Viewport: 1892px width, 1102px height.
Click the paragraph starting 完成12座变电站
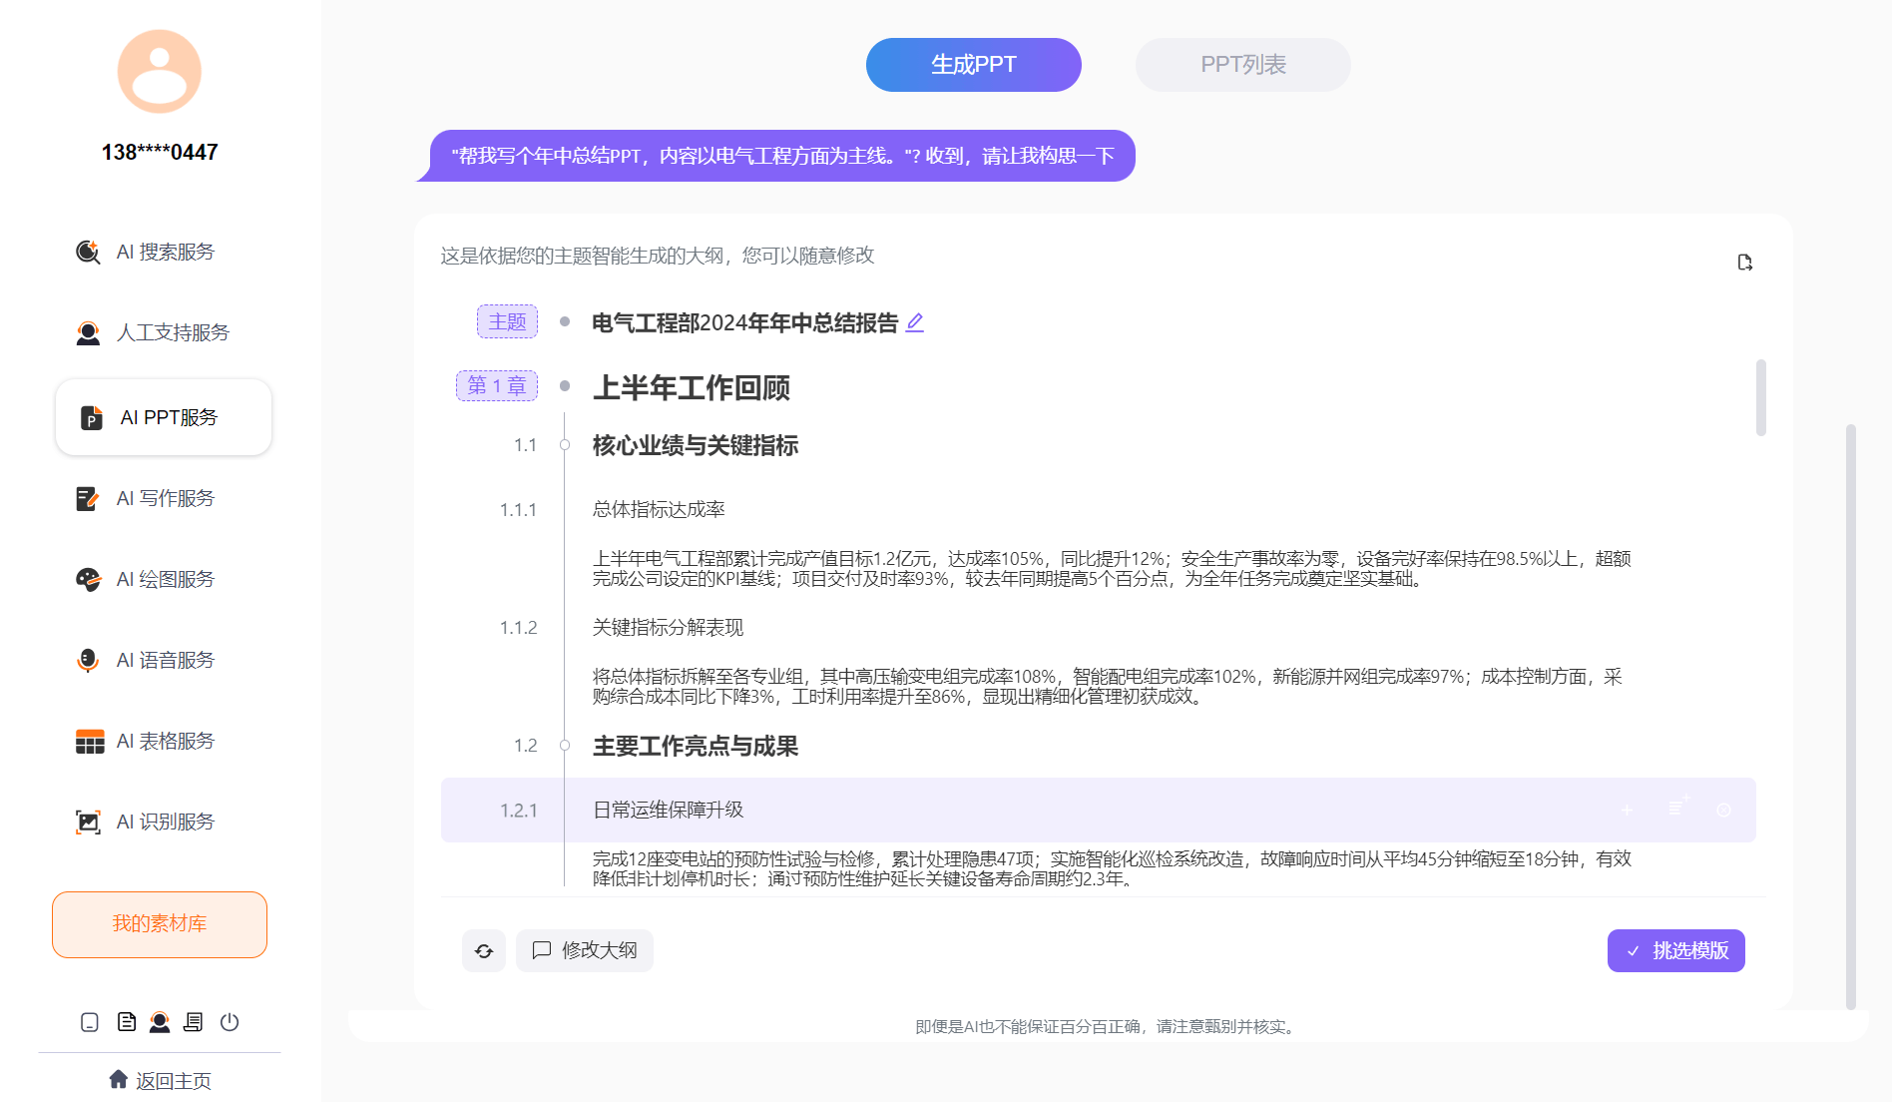coord(1112,868)
